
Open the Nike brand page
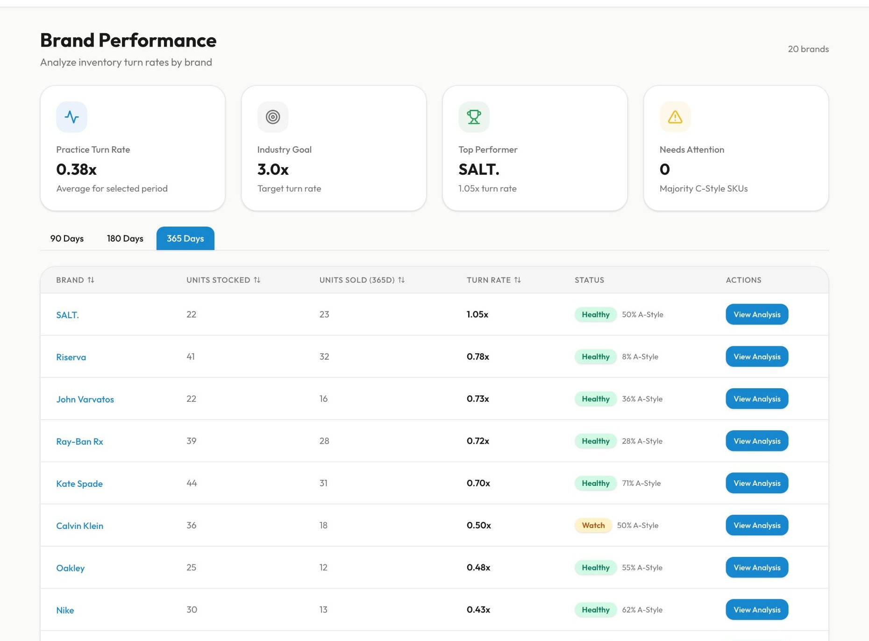(65, 610)
